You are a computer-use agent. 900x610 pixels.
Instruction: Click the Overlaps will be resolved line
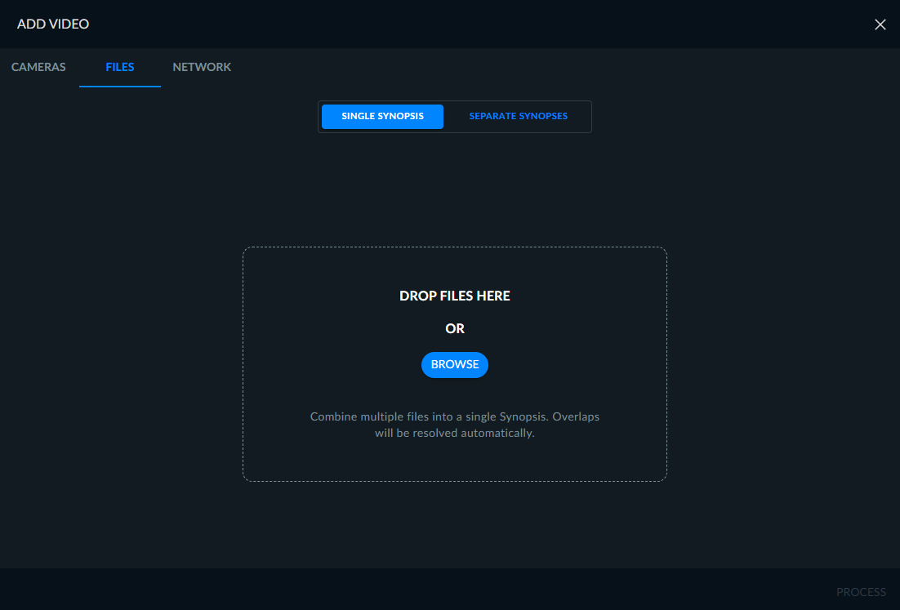[455, 434]
